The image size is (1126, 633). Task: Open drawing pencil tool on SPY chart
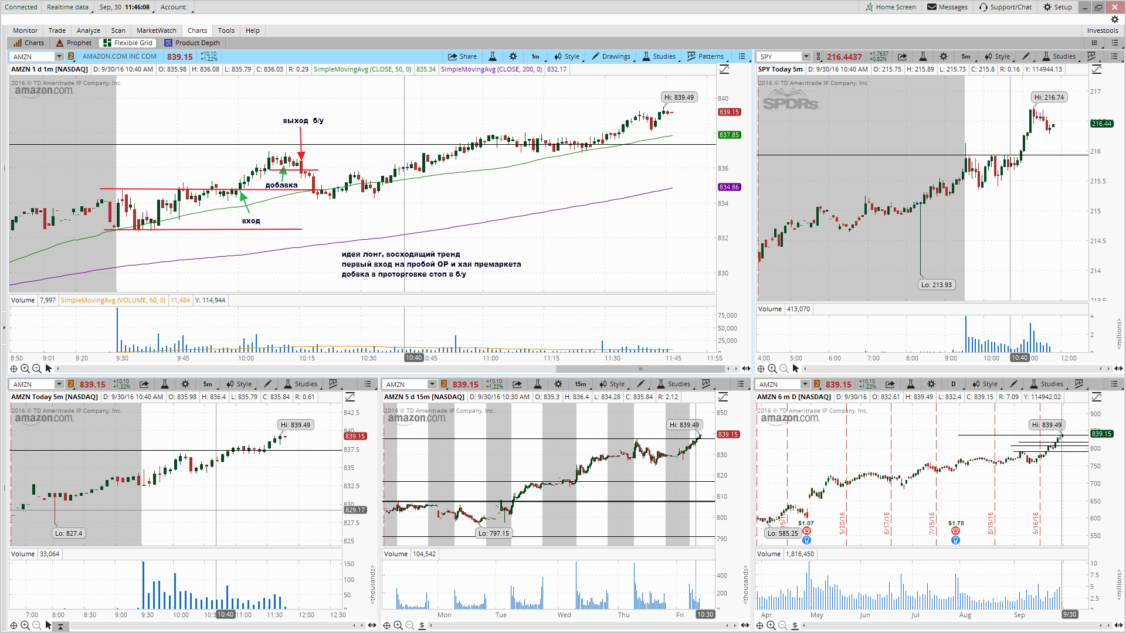coord(1026,56)
